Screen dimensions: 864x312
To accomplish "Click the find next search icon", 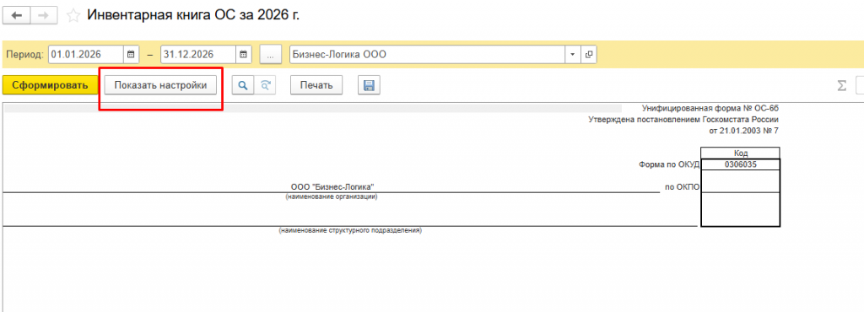I will pos(265,85).
